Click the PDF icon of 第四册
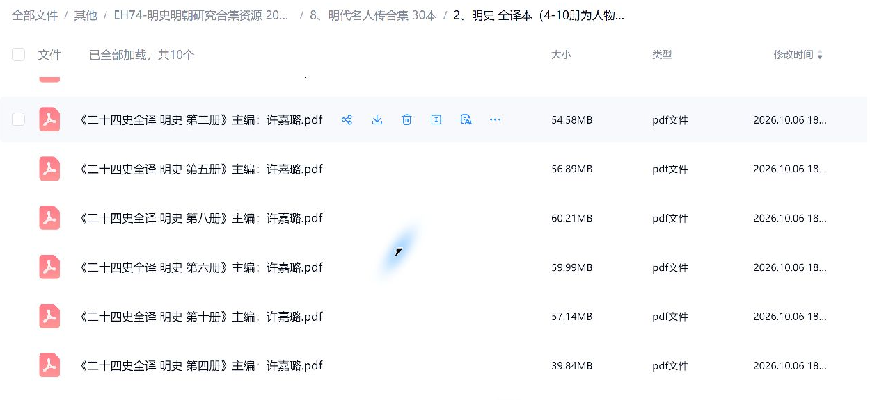The height and width of the screenshot is (400, 870). point(49,365)
